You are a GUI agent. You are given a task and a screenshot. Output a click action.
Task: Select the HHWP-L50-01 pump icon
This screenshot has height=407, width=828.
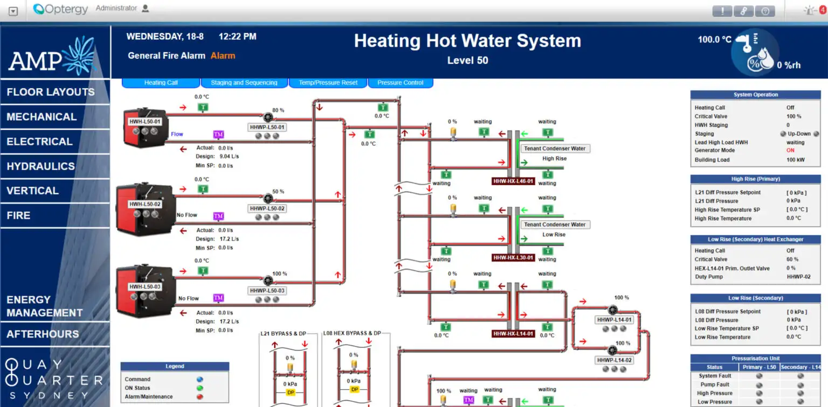(268, 117)
